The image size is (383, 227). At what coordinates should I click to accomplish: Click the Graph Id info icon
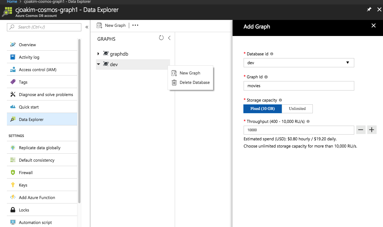[x=266, y=77]
